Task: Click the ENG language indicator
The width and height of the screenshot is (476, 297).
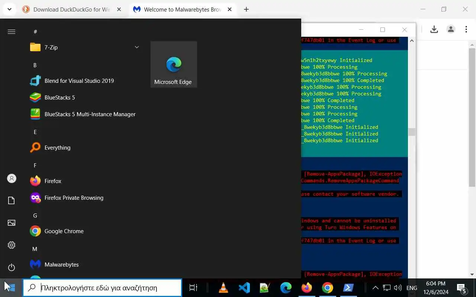Action: 412,288
